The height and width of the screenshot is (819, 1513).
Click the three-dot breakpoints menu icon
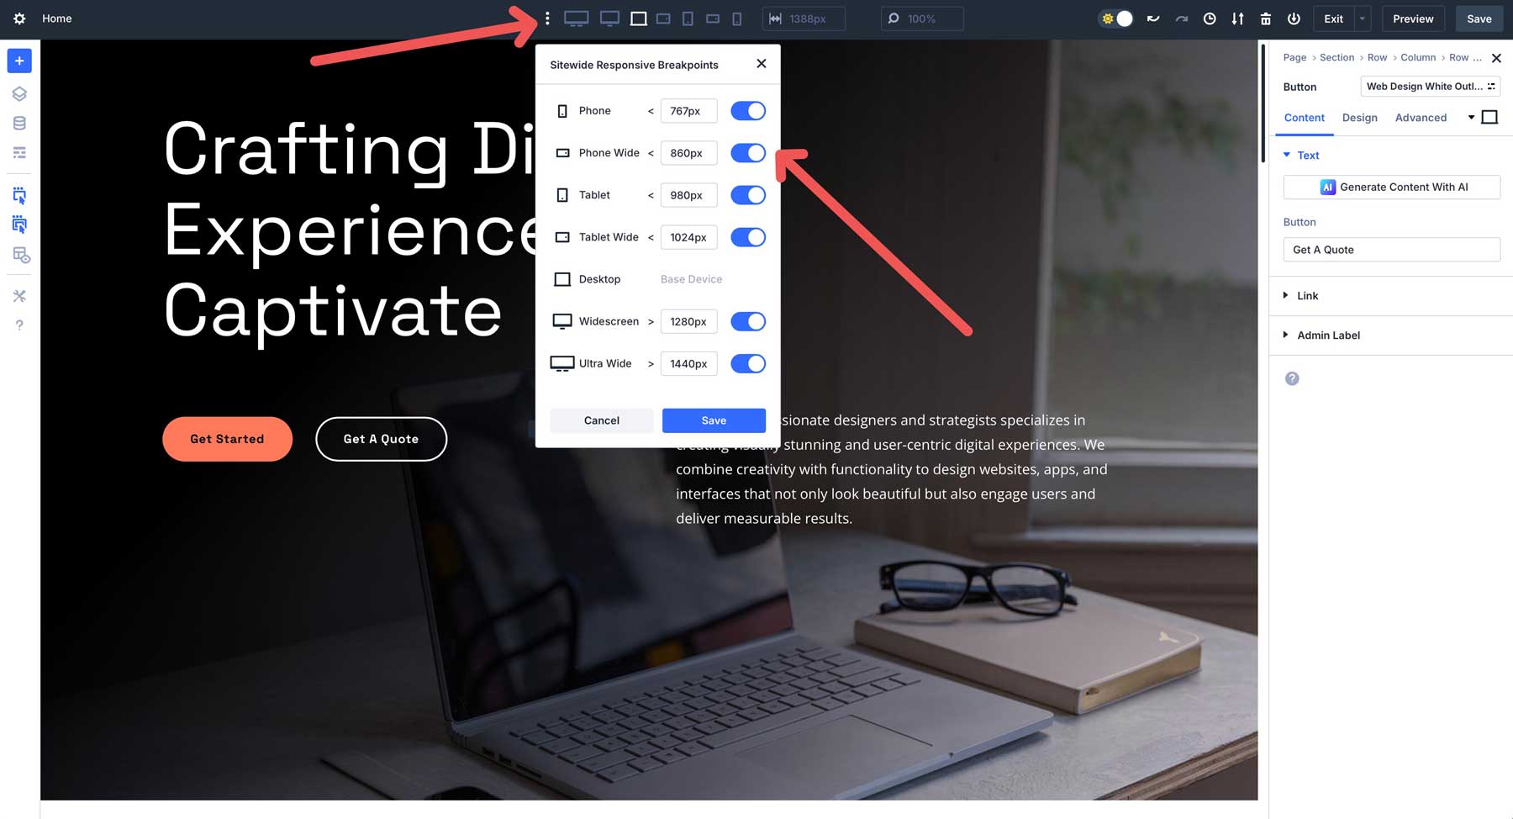tap(547, 18)
